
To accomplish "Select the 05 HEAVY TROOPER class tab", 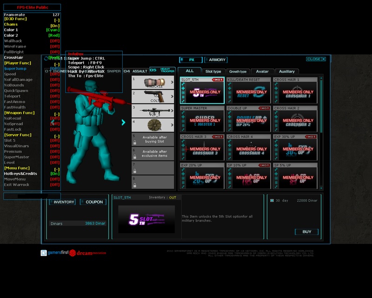I will tap(162, 70).
